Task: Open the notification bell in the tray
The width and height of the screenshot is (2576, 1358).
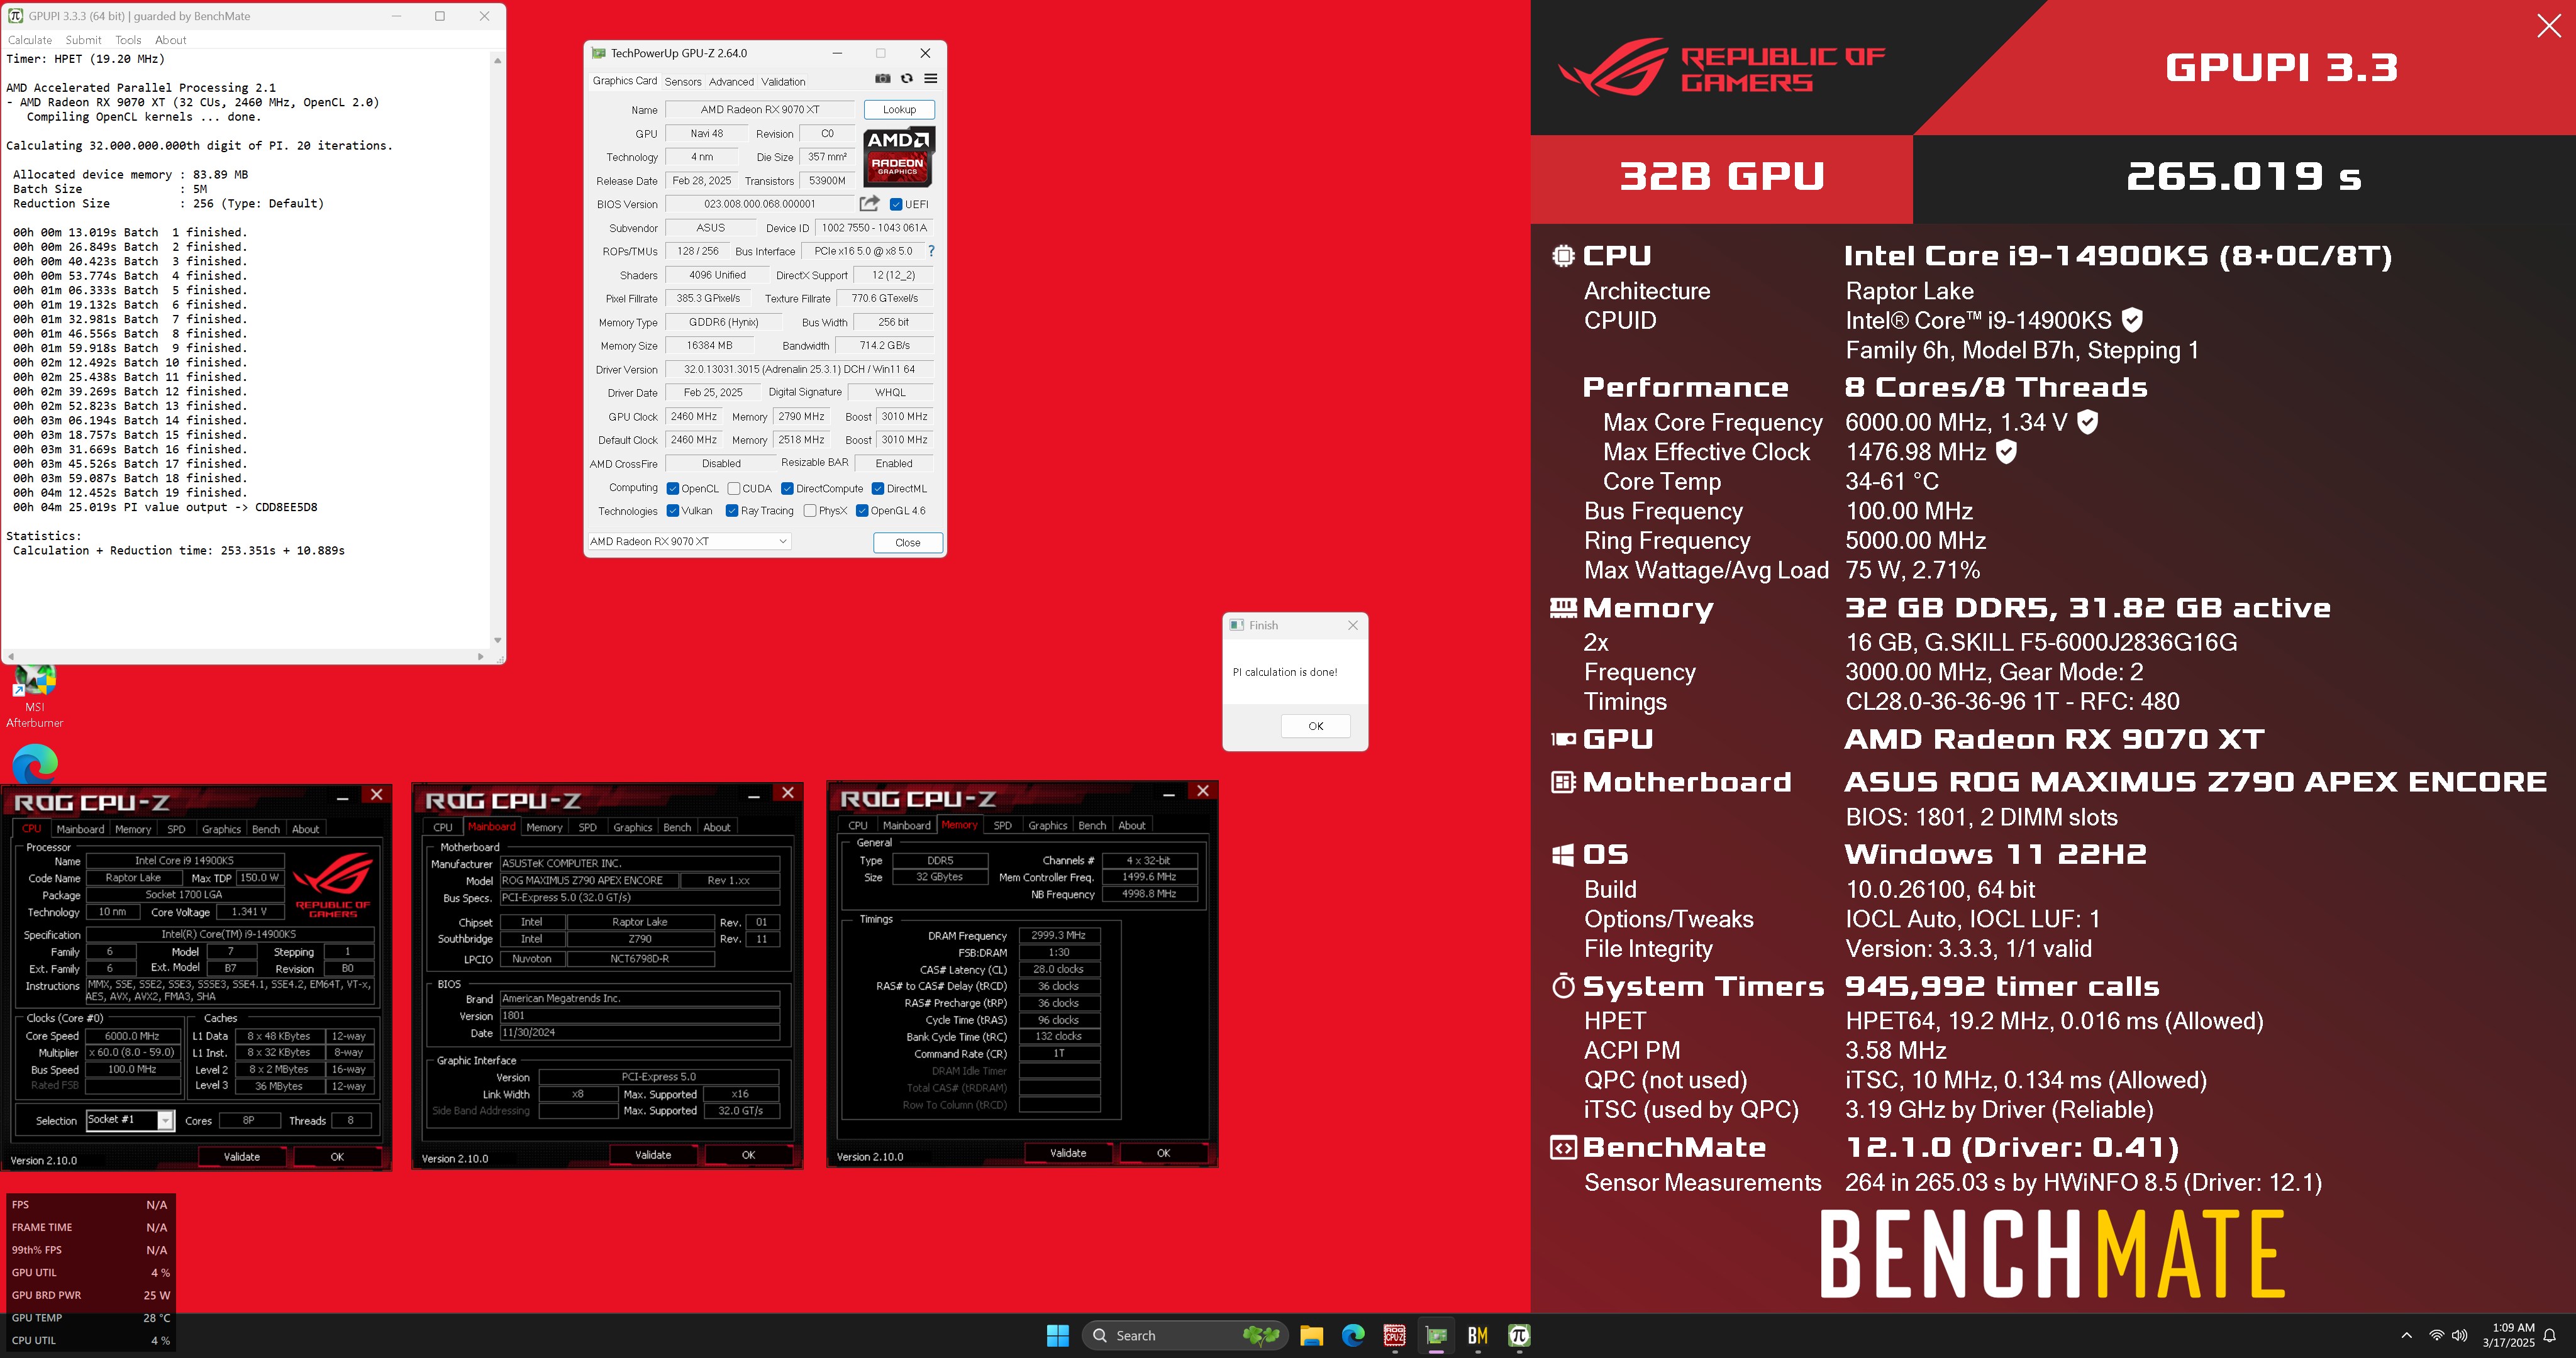Action: [2550, 1335]
